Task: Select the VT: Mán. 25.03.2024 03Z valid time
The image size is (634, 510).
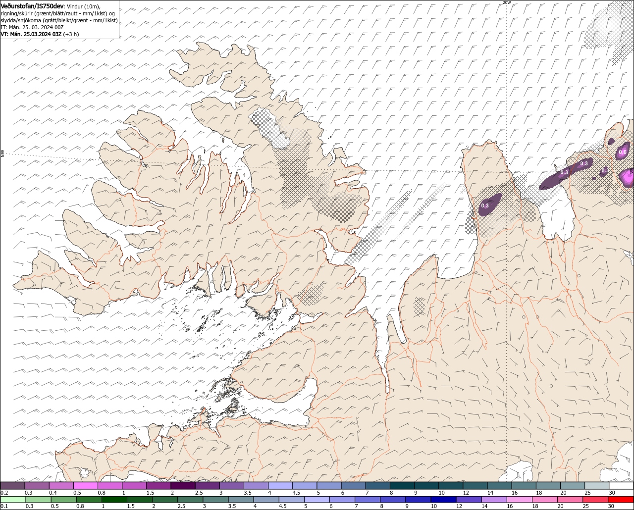Action: 31,34
